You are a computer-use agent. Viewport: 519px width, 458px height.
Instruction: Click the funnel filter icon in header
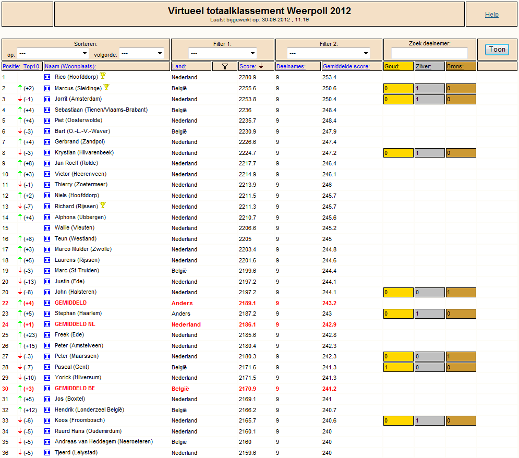[x=225, y=67]
